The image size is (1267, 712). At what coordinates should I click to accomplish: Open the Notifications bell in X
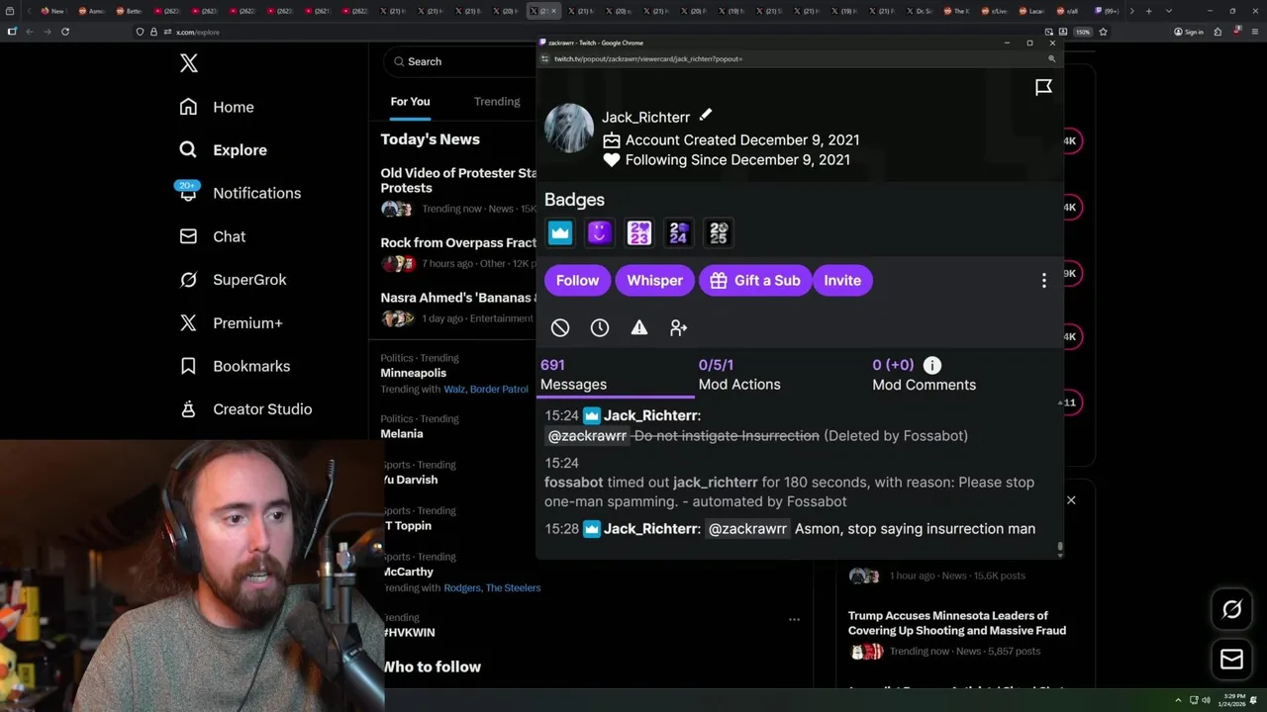pos(188,193)
